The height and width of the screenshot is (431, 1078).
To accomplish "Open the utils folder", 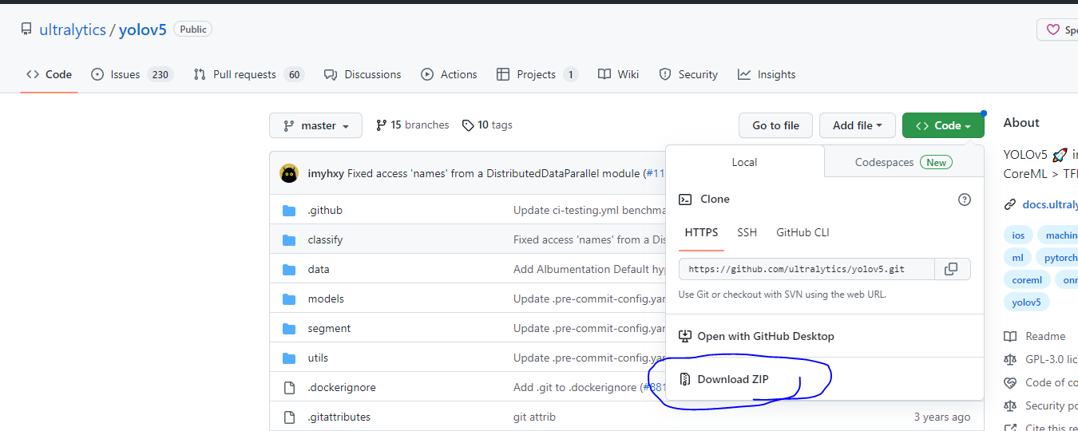I will [x=318, y=358].
